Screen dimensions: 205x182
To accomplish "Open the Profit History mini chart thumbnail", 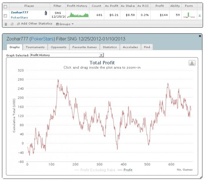I will click(78, 15).
